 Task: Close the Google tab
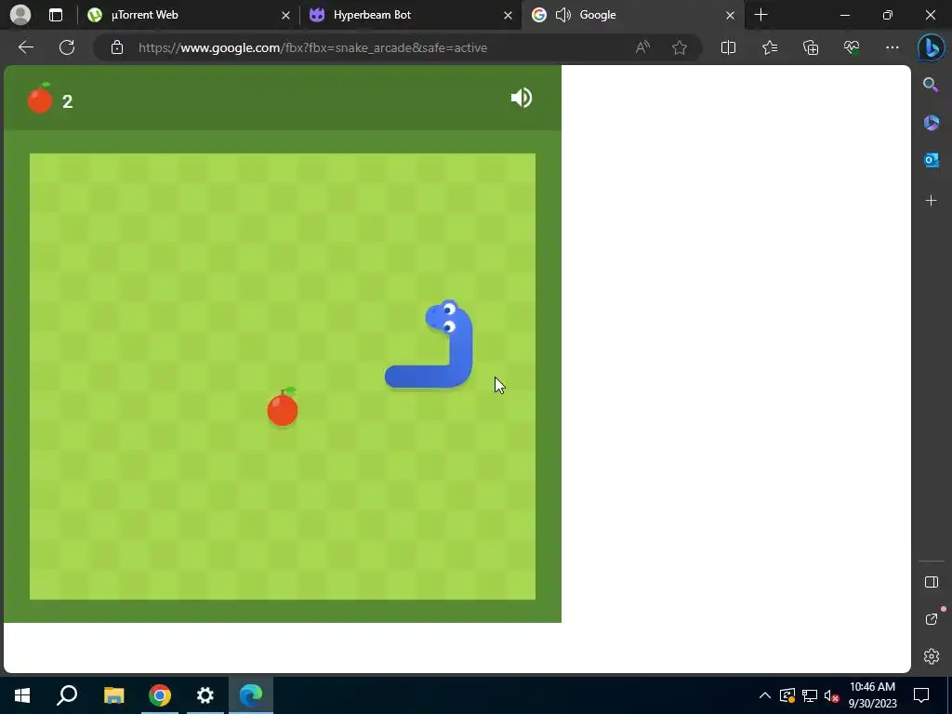pyautogui.click(x=730, y=15)
